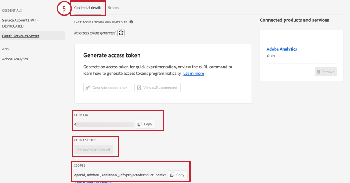Click the info icon beside Last Access Token
Image resolution: width=350 pixels, height=183 pixels.
tap(131, 22)
